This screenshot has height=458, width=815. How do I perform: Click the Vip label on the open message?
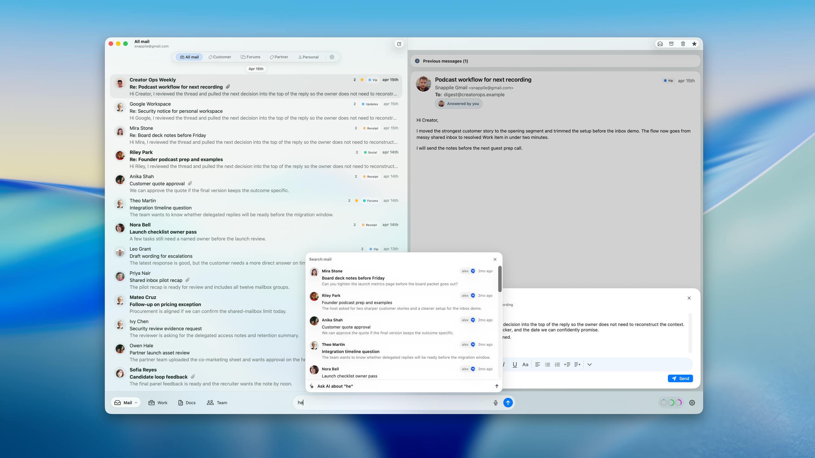click(x=668, y=81)
